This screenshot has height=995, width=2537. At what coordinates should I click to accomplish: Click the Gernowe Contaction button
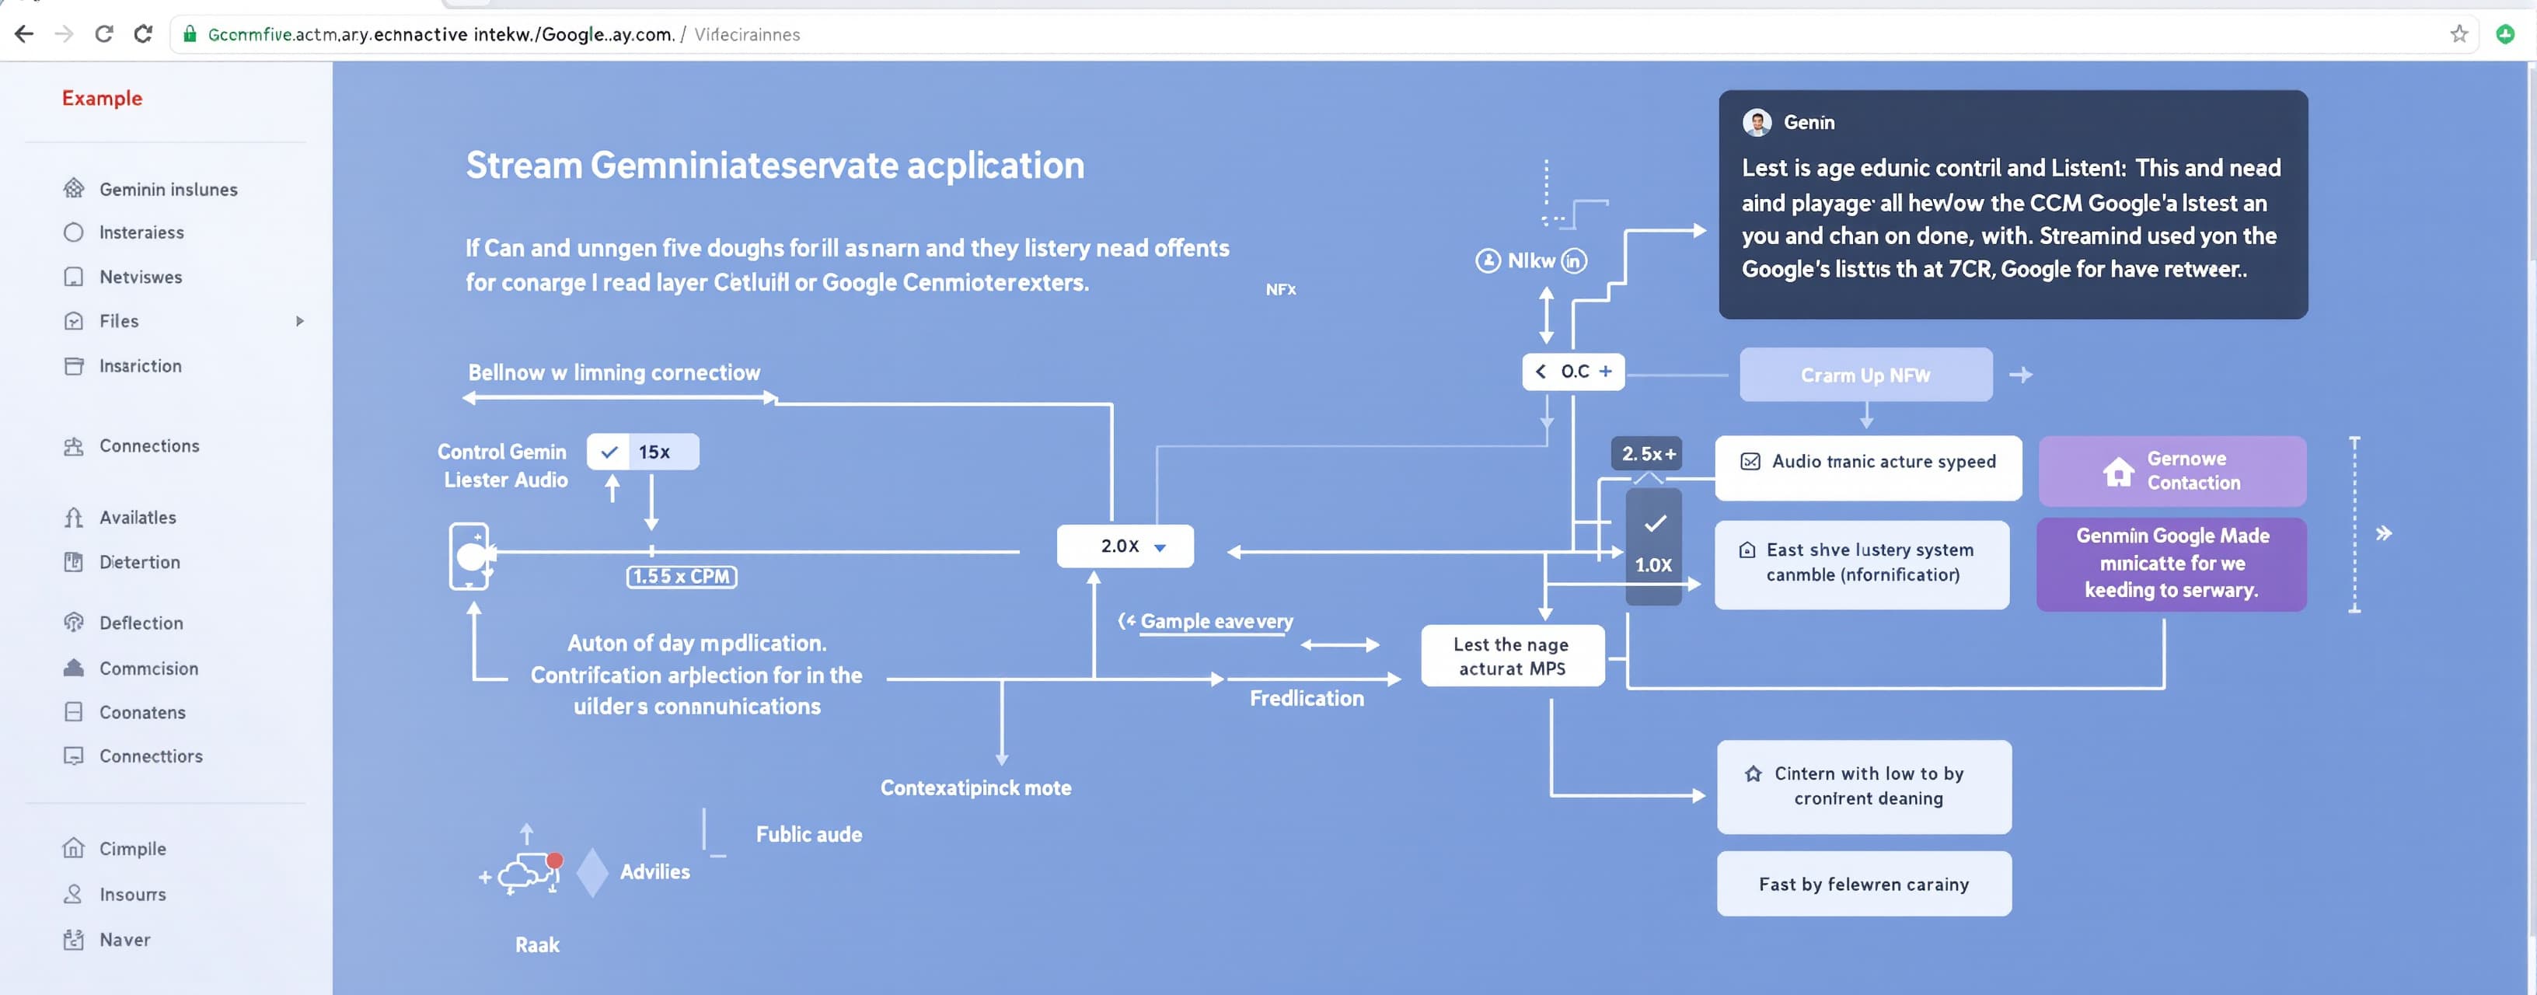tap(2172, 471)
